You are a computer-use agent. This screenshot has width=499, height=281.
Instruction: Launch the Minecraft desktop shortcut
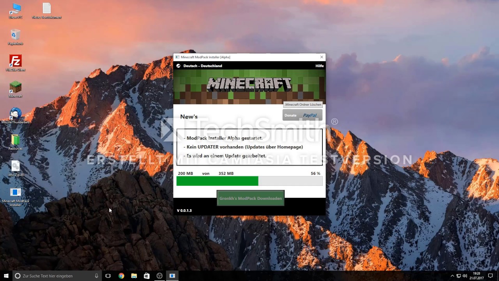coord(16,89)
